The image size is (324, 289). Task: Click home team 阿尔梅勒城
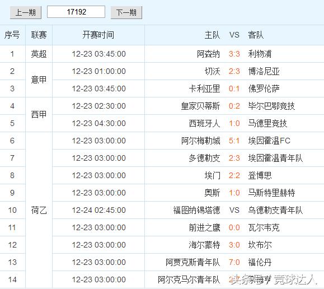click(x=200, y=141)
